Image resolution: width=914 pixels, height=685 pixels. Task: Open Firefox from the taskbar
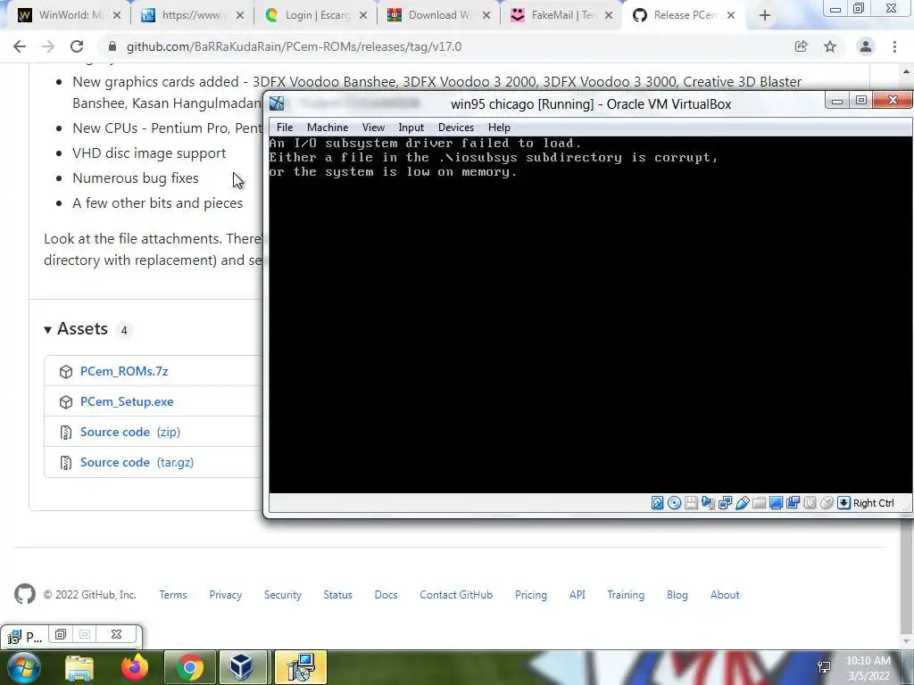click(x=135, y=667)
